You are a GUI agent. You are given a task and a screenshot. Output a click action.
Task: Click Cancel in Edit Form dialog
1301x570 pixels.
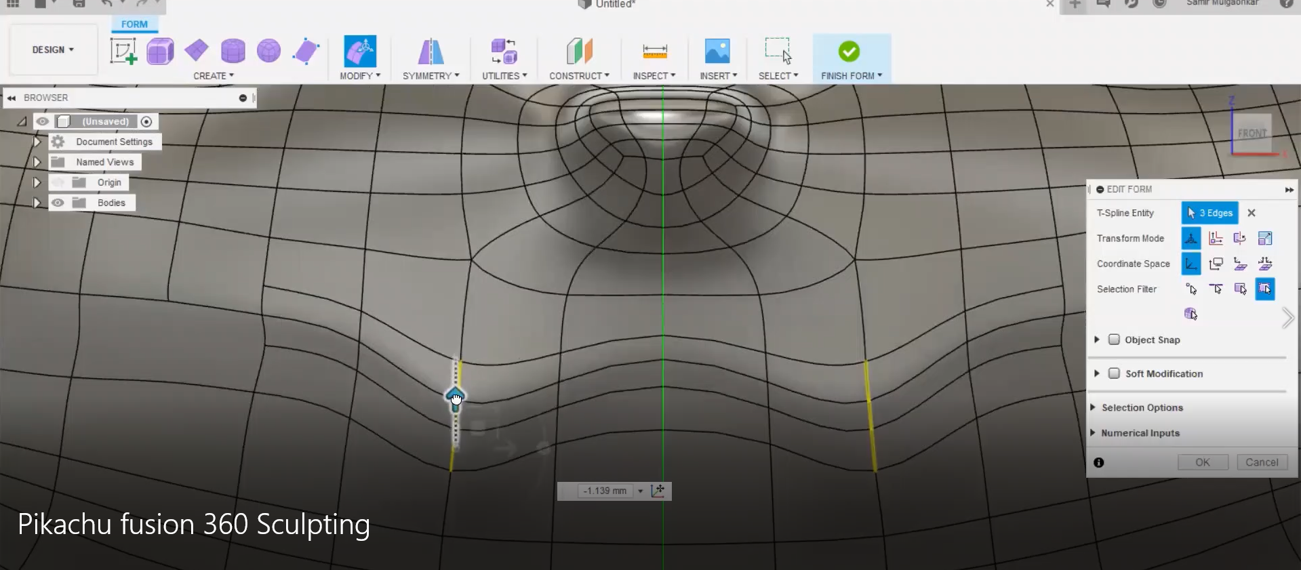click(1262, 462)
